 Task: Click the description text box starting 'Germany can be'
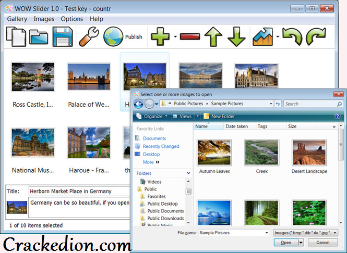80,208
